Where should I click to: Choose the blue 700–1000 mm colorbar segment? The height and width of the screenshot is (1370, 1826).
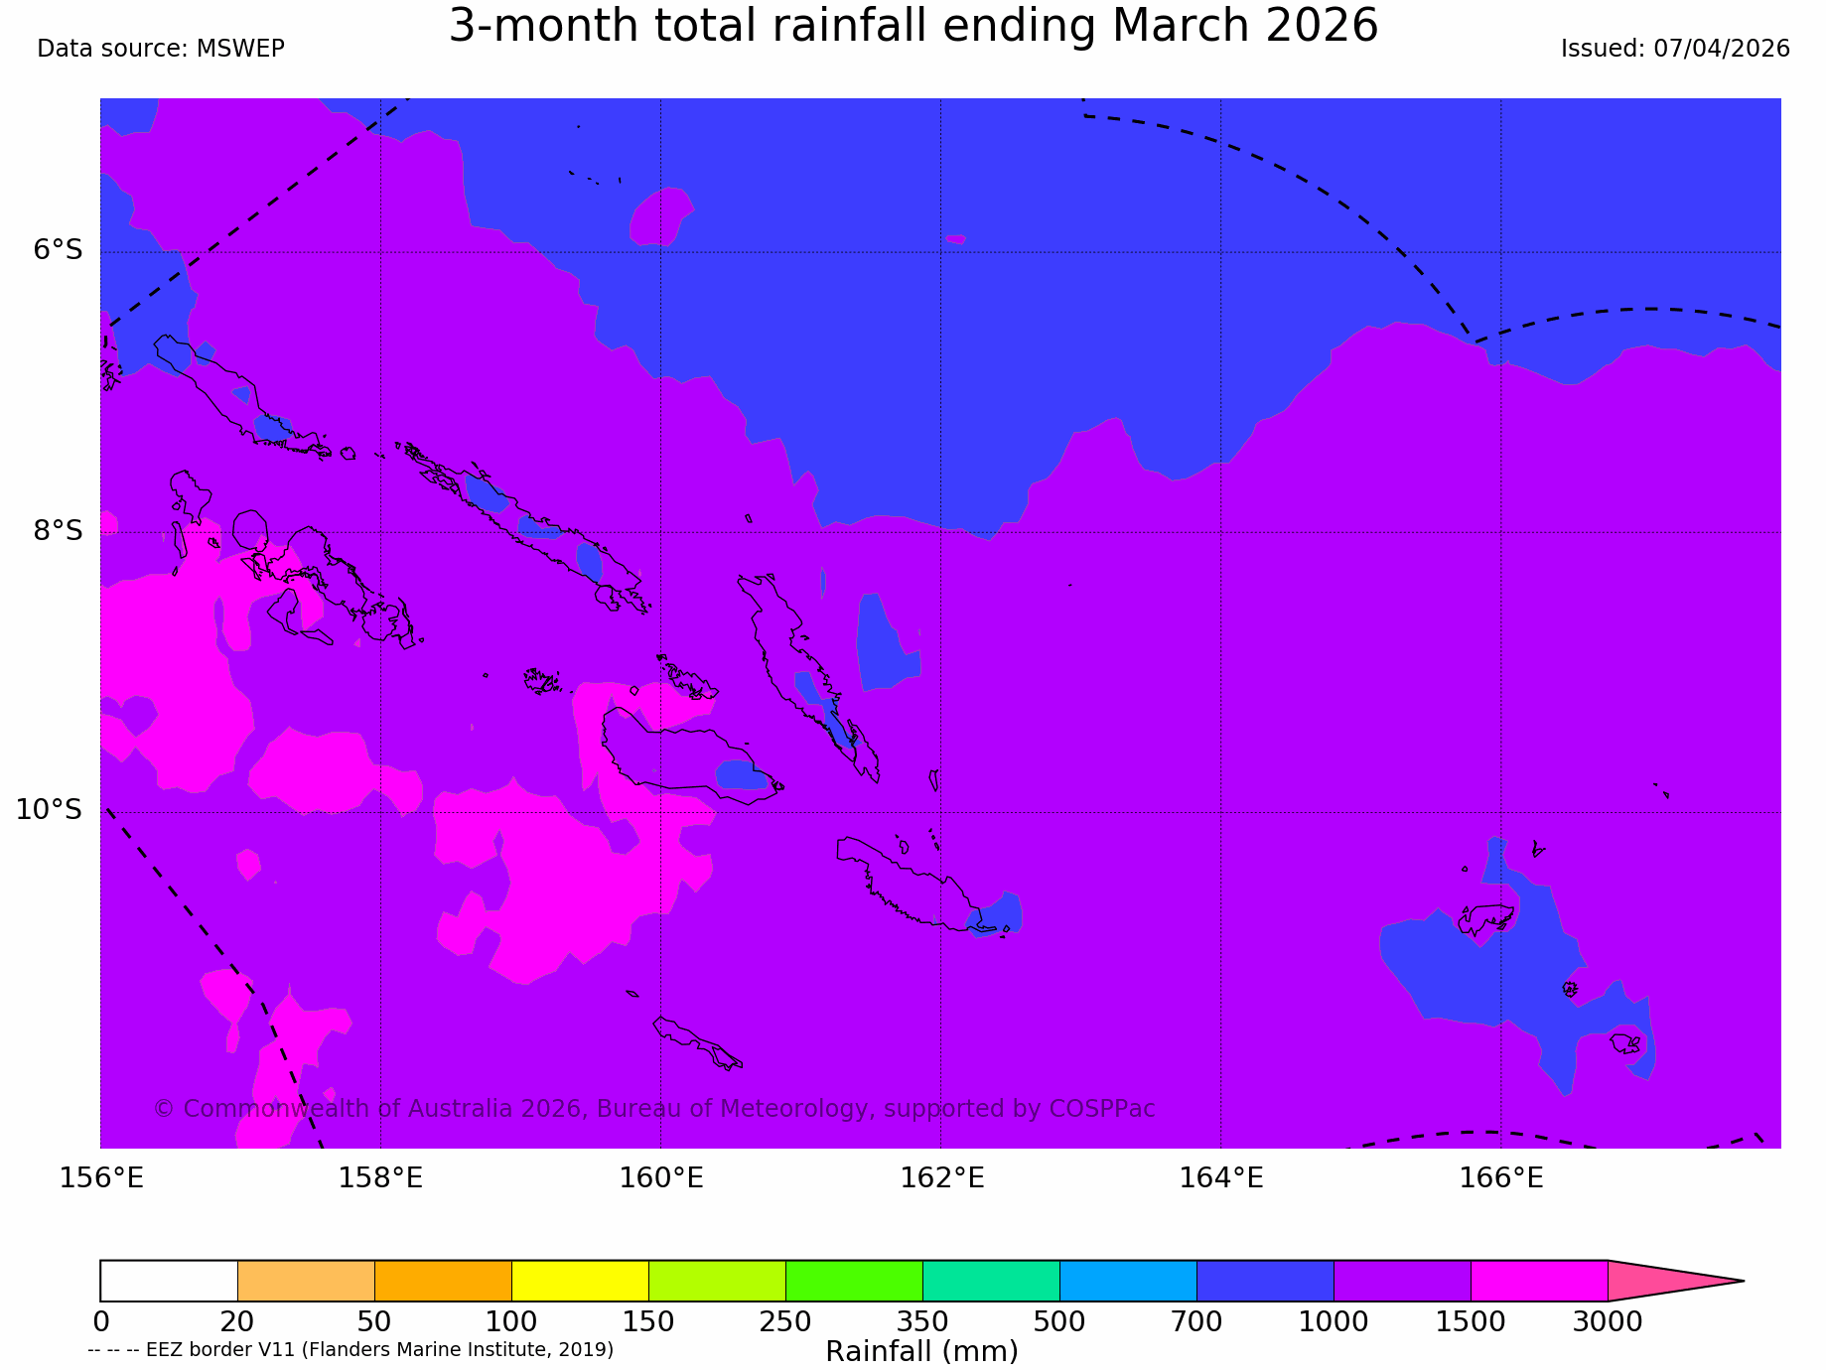coord(1265,1281)
